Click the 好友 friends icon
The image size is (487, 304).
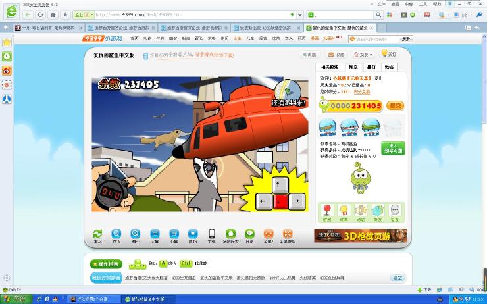pyautogui.click(x=378, y=210)
